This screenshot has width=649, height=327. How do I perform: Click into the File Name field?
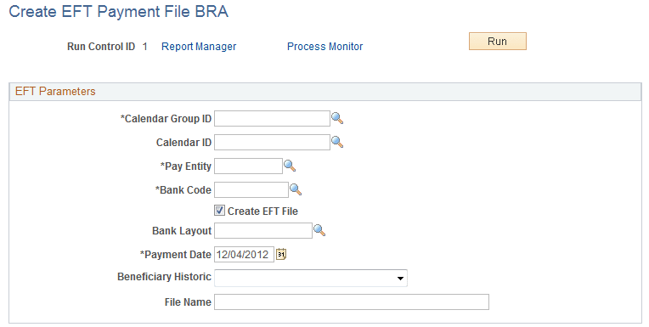coord(352,302)
